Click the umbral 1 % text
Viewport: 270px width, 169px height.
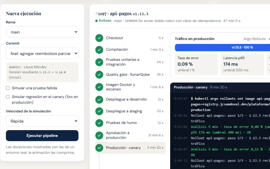pos(186,70)
